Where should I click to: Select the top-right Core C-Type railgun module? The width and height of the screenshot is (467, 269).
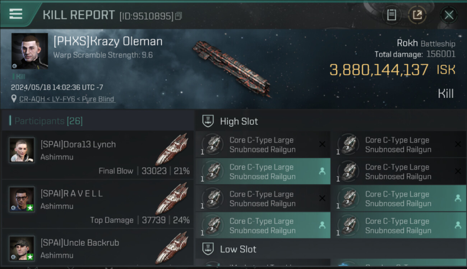click(398, 145)
